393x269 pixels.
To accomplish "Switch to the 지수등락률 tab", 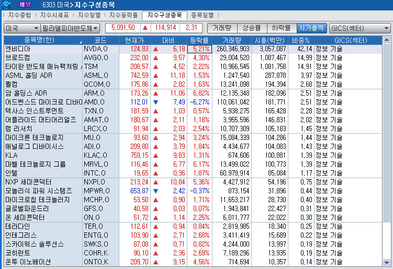I will pos(123,15).
